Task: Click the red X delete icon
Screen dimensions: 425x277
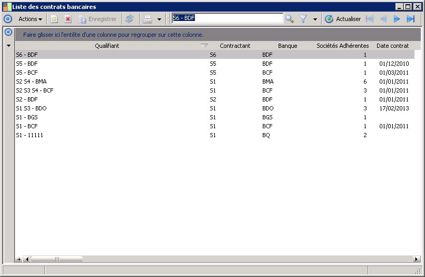Action: (68, 19)
